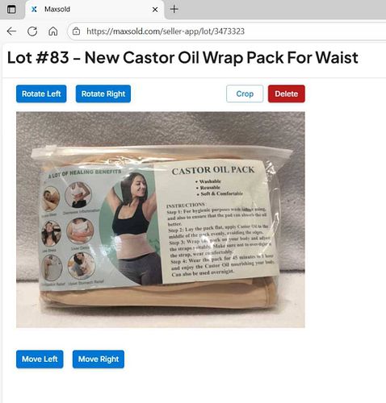Move the photo left in order
Image resolution: width=386 pixels, height=403 pixels.
(x=40, y=359)
